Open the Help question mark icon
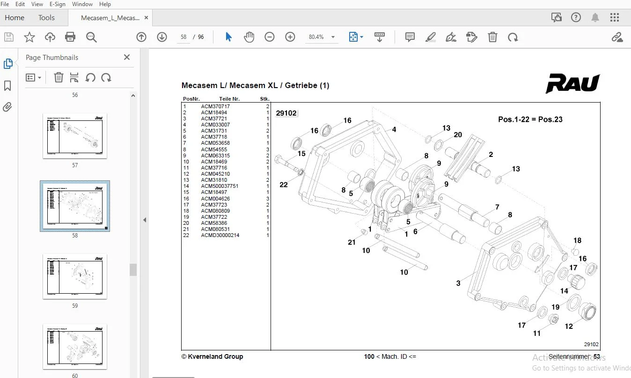Image resolution: width=631 pixels, height=378 pixels. click(576, 18)
